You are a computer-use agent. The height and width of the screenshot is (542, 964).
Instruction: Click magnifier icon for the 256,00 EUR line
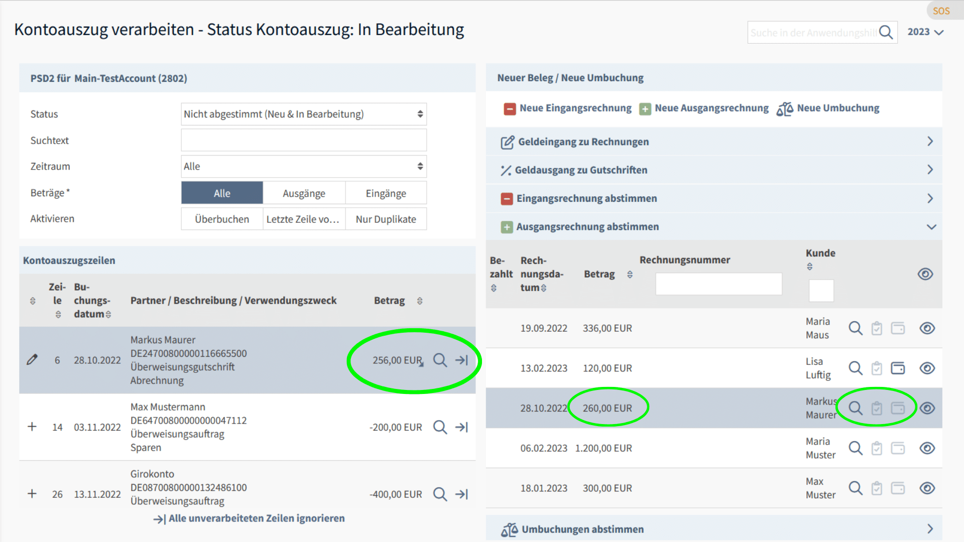[x=440, y=360]
